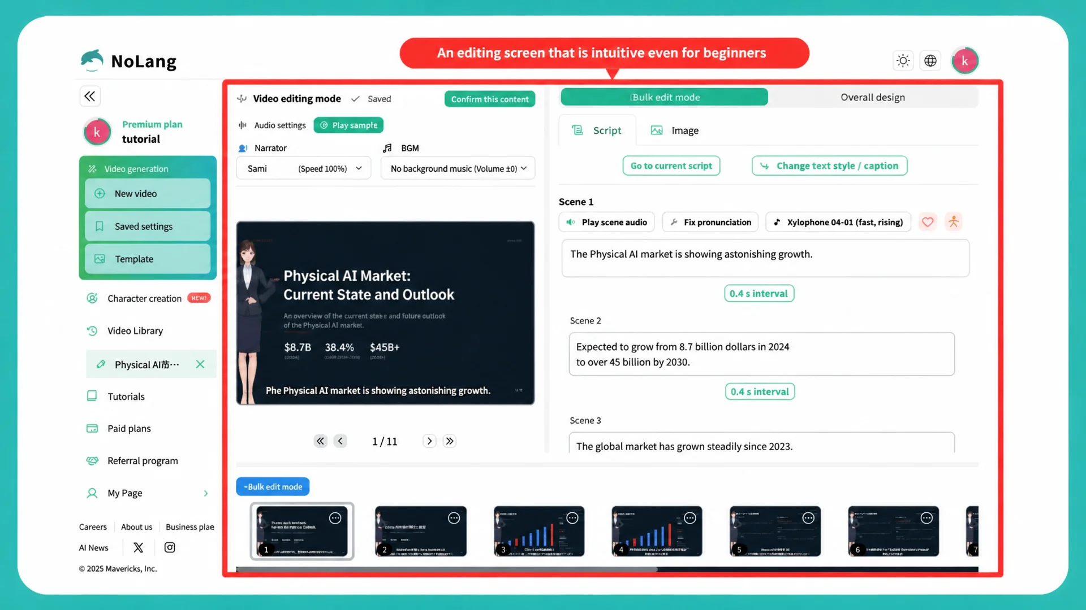The image size is (1086, 610).
Task: Collapse the sidebar with double-chevron icon
Action: [90, 96]
